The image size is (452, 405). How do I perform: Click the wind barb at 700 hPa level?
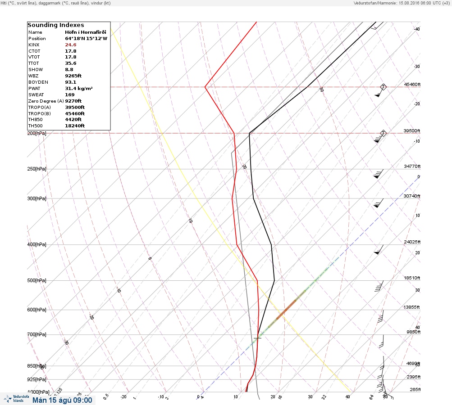pyautogui.click(x=381, y=342)
